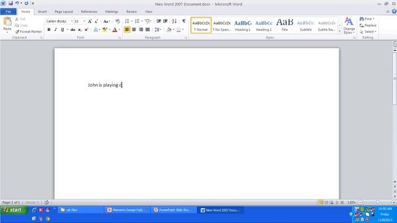Switch to PowerPoint Slide Show taskbar item
This screenshot has height=223, width=397.
174,210
